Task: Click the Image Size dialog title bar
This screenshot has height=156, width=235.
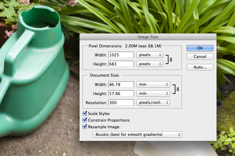Action: point(148,37)
